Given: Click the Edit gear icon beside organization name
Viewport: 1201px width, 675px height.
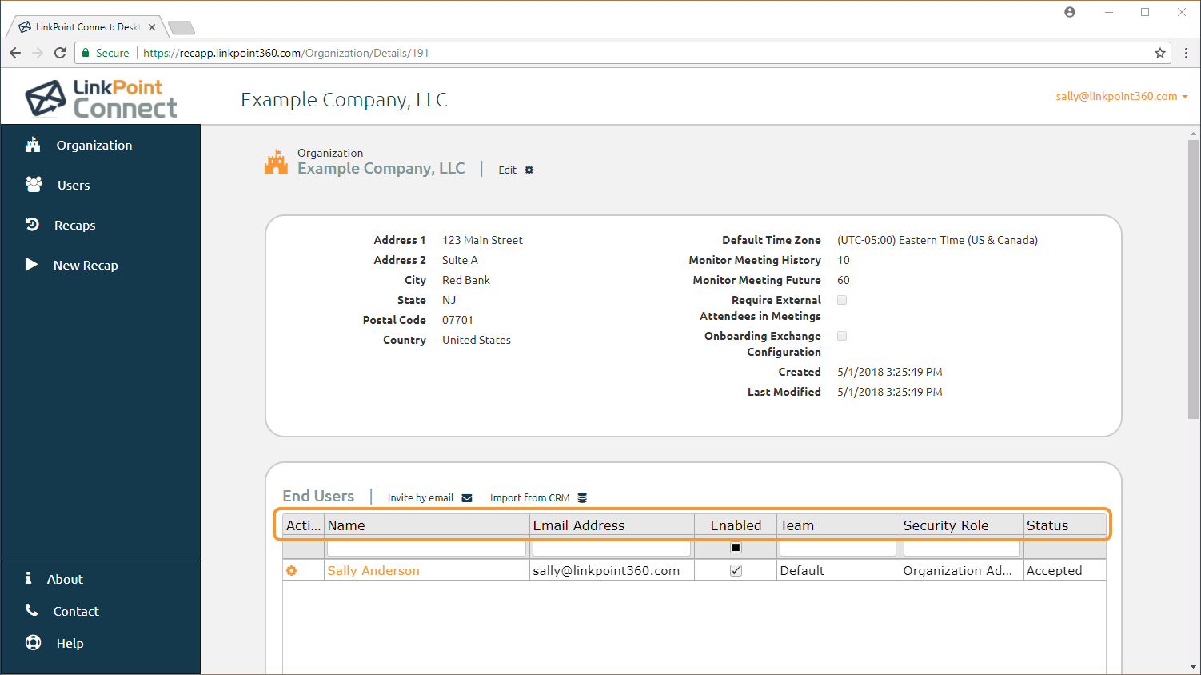Looking at the screenshot, I should pyautogui.click(x=529, y=170).
